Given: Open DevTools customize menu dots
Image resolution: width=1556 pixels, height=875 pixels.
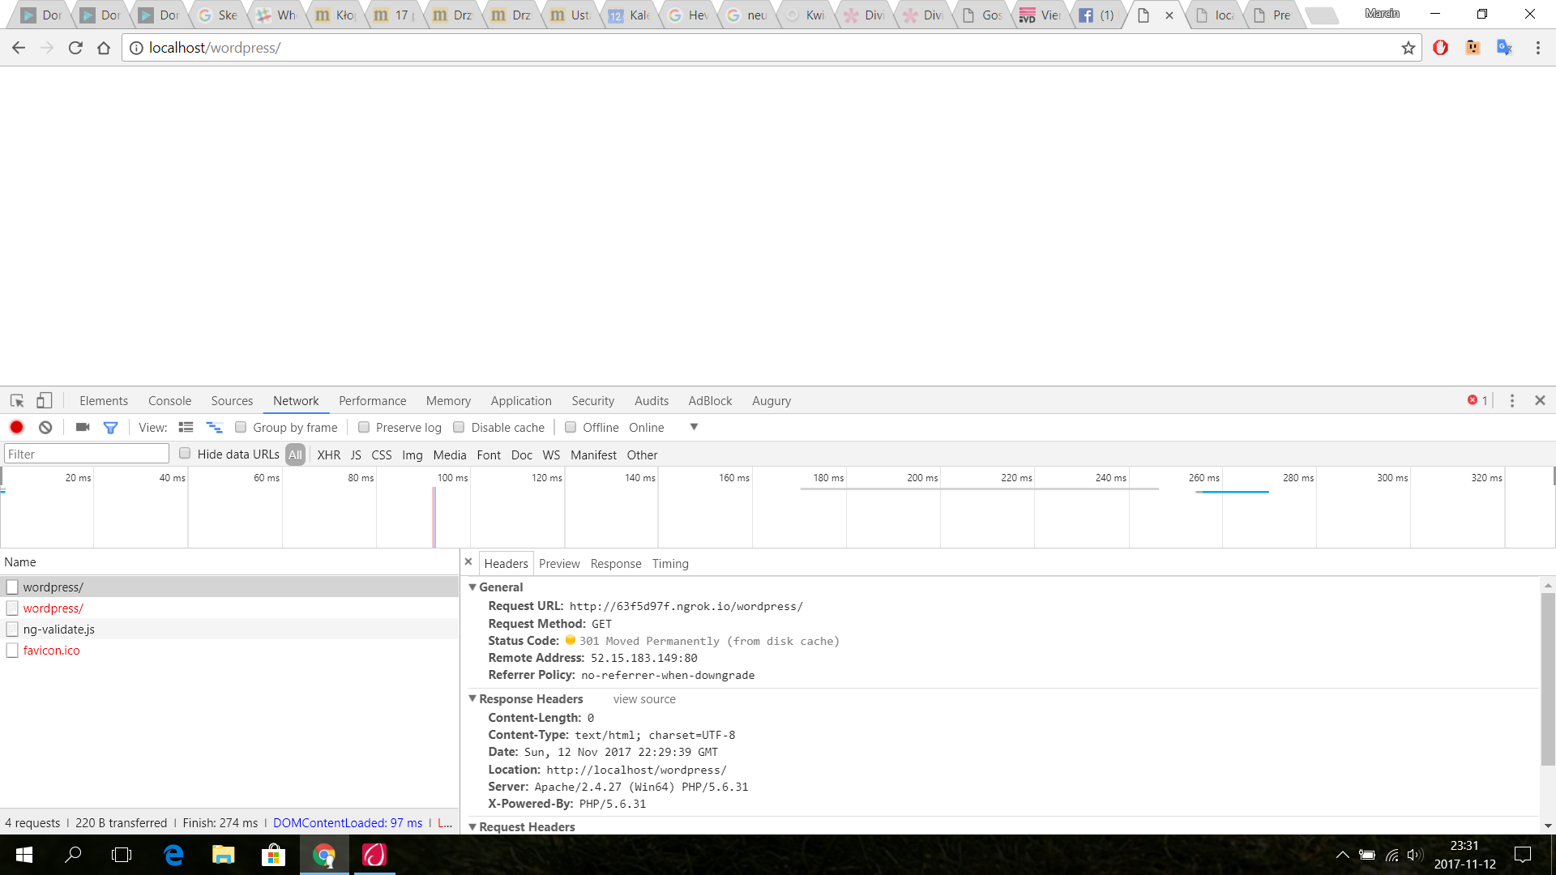Looking at the screenshot, I should click(x=1512, y=400).
